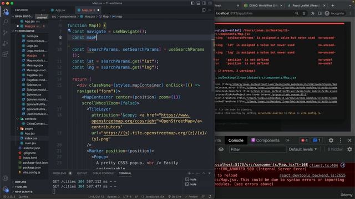The width and height of the screenshot is (355, 199).
Task: Open customize layout icon in title bar
Action: coord(210,3)
